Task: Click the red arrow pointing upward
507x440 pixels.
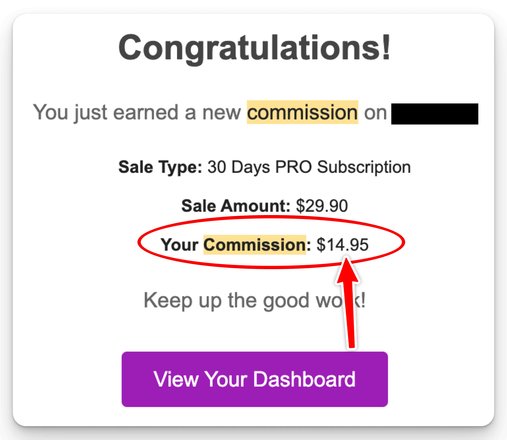Action: tap(349, 303)
